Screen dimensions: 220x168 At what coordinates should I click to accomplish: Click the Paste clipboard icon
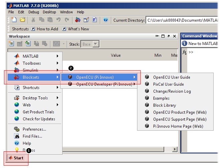click(50, 20)
